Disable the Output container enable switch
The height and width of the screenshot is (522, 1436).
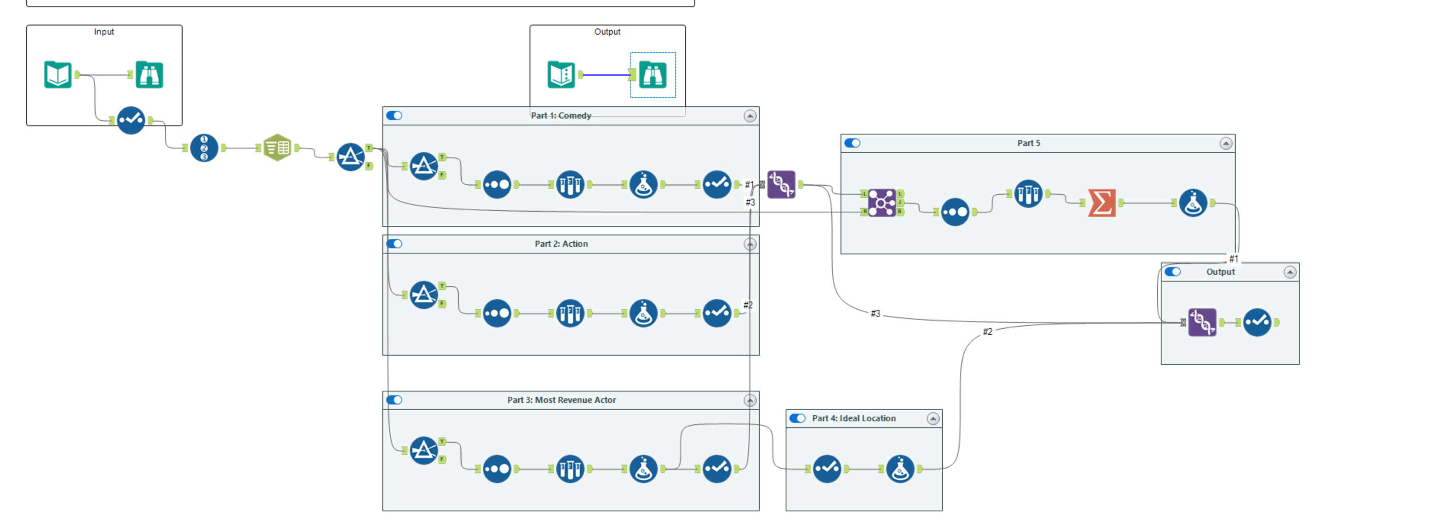[x=1175, y=272]
